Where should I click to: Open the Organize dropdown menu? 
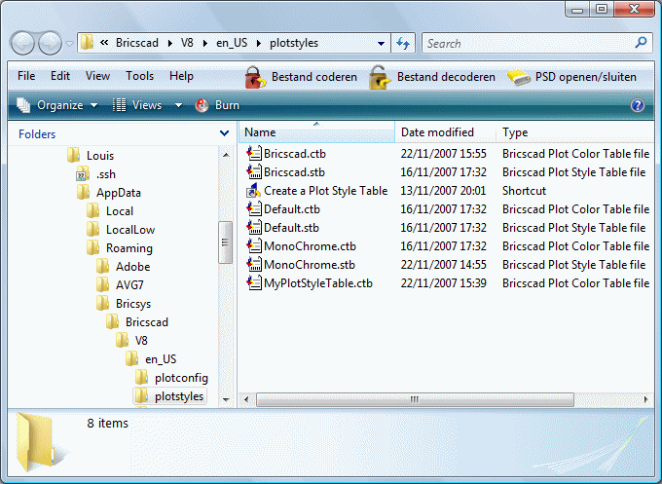tap(94, 105)
